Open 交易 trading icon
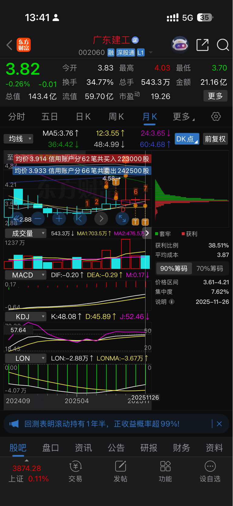The height and width of the screenshot is (506, 233). (x=75, y=471)
